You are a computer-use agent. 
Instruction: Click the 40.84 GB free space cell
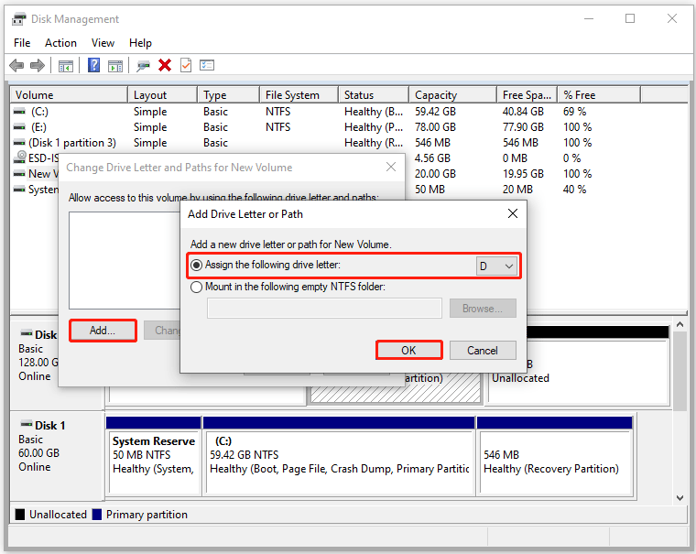523,112
